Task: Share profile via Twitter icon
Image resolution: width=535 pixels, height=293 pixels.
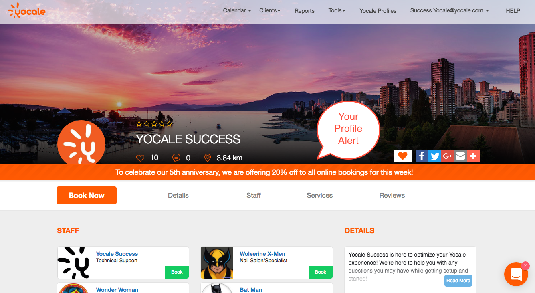Action: click(435, 156)
